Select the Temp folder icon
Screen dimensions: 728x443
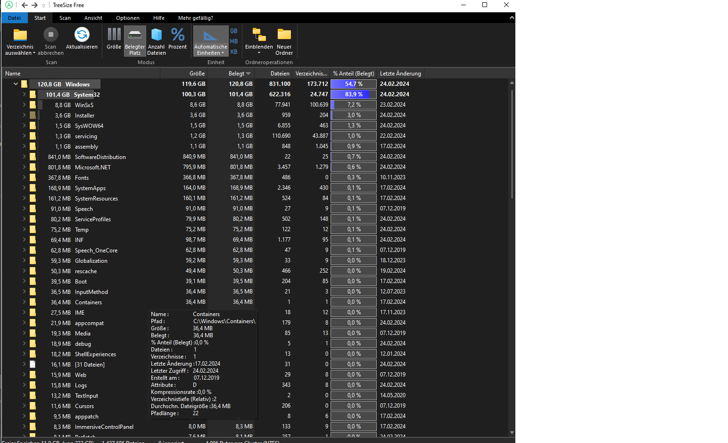[x=33, y=229]
